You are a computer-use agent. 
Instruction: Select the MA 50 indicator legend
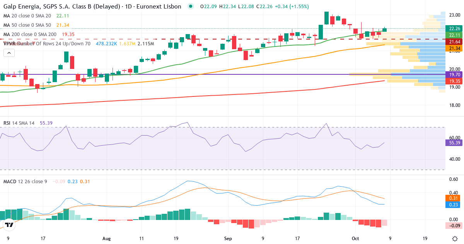pos(27,25)
